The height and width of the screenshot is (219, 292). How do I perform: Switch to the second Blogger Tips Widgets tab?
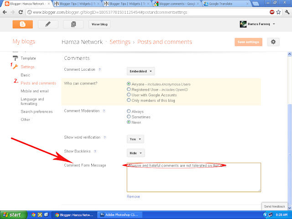click(127, 4)
